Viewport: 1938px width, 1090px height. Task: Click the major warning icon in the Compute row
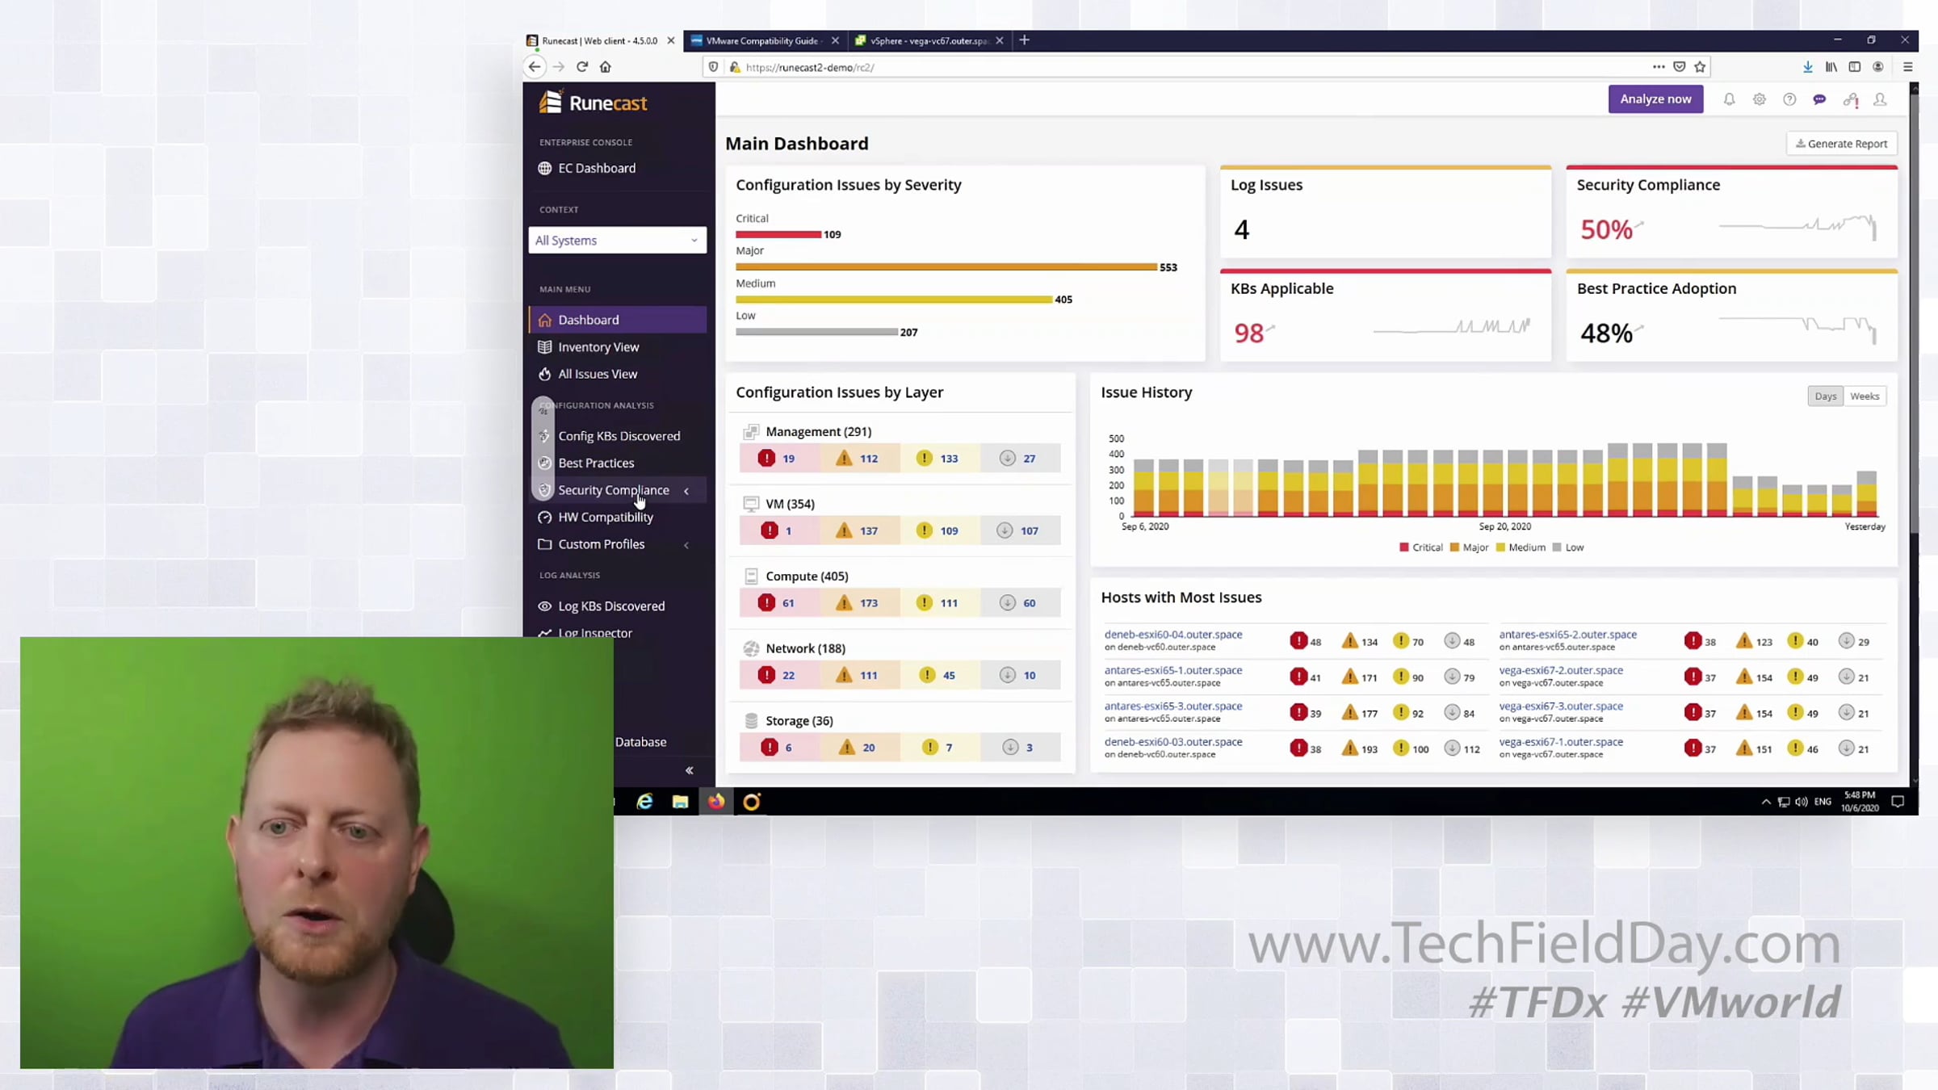tap(844, 603)
